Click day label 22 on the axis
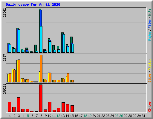The image size is (153, 119). (x=103, y=116)
